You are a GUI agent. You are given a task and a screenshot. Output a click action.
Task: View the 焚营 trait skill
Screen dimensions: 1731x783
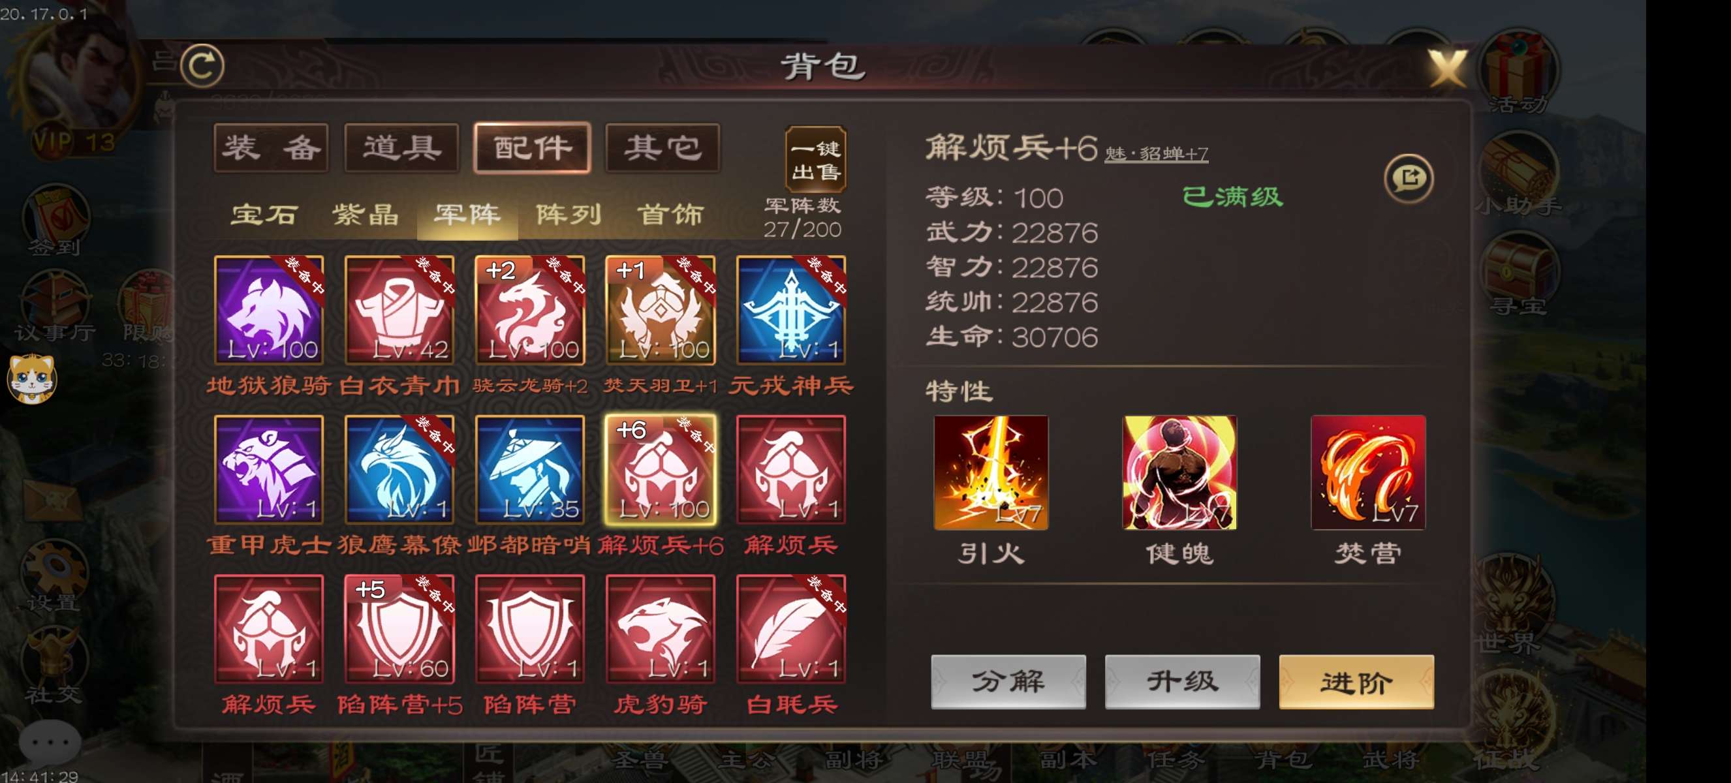coord(1367,473)
